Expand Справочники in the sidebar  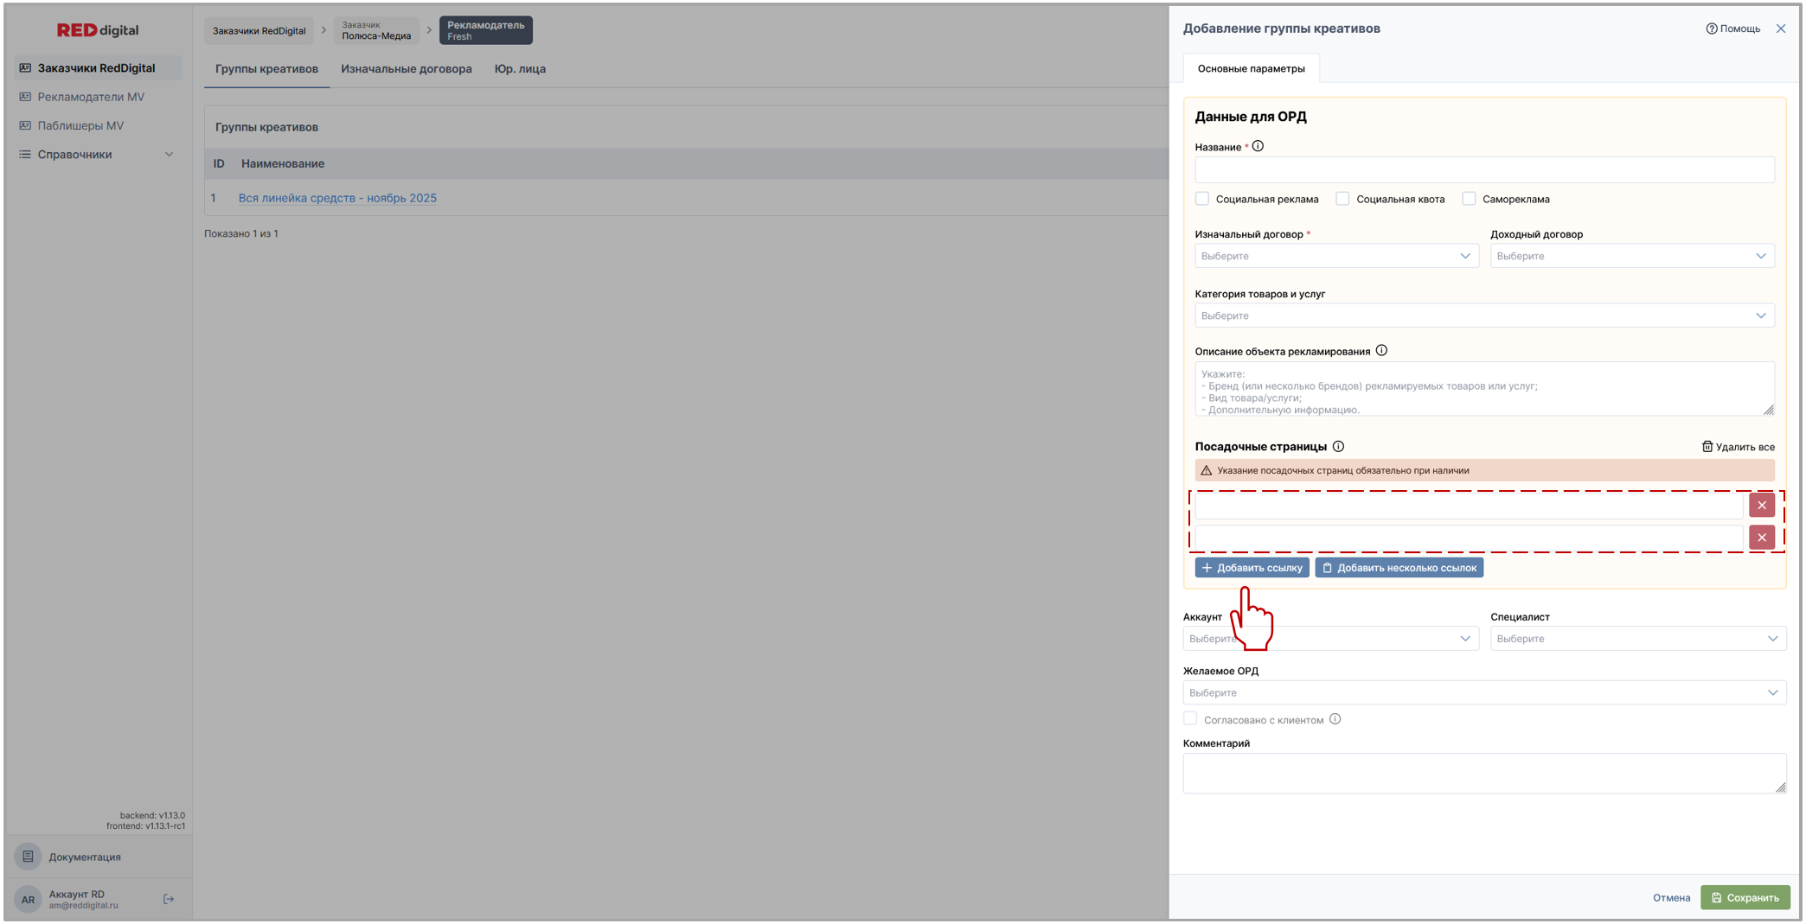[97, 155]
